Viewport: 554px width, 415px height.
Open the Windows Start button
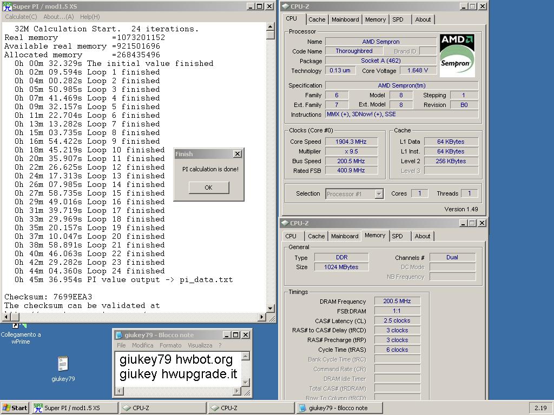pyautogui.click(x=15, y=407)
